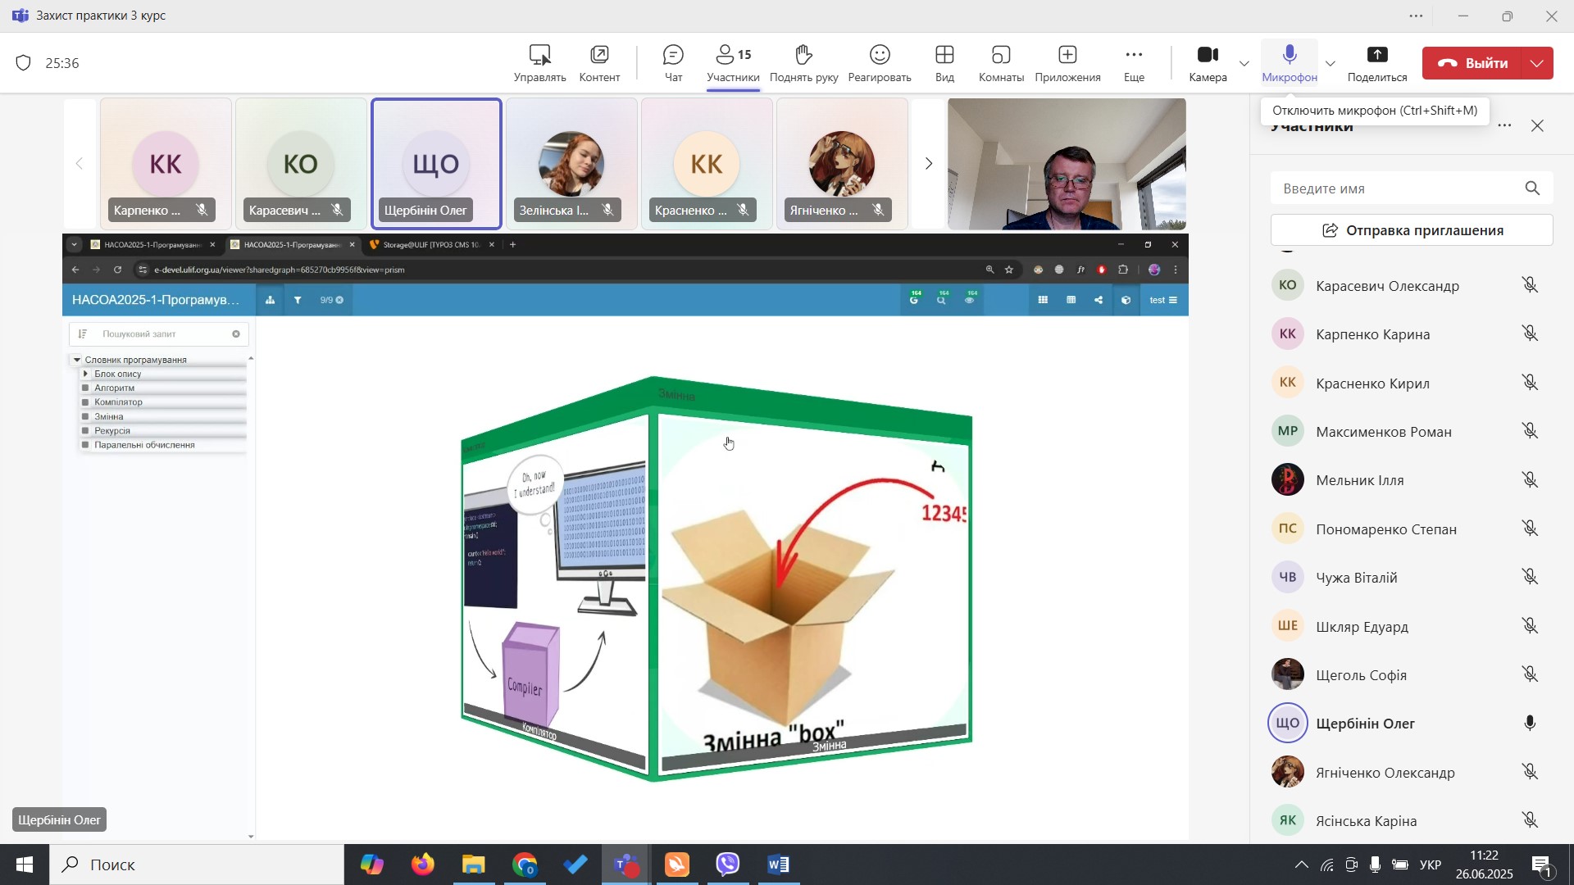
Task: Expand the Camera options arrow
Action: click(1244, 64)
